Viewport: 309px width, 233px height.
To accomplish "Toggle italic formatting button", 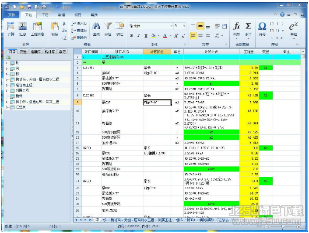I will click(x=138, y=36).
